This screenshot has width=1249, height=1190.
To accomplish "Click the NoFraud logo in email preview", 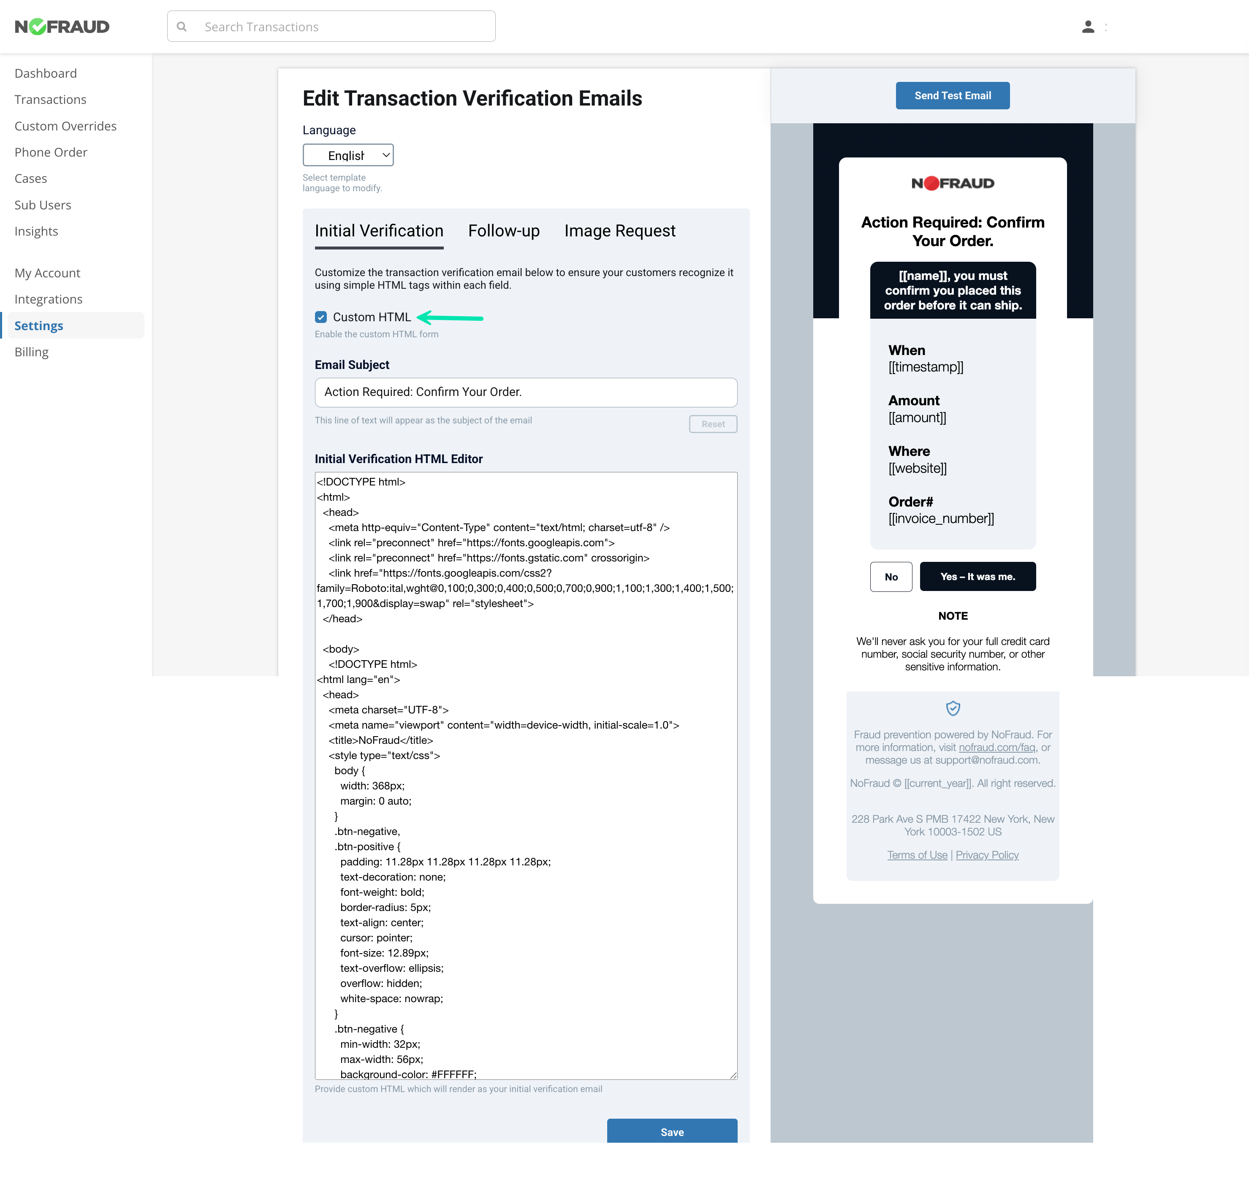I will point(953,183).
